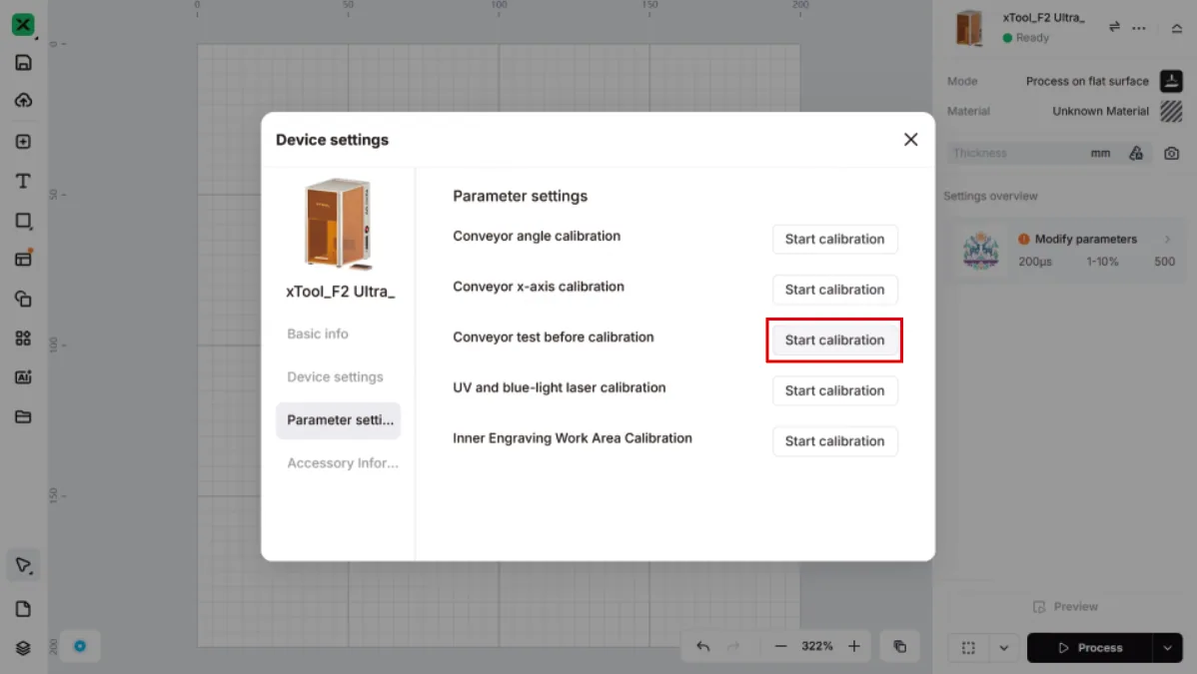The height and width of the screenshot is (674, 1197).
Task: Switch to Accessory Information tab
Action: pos(343,462)
